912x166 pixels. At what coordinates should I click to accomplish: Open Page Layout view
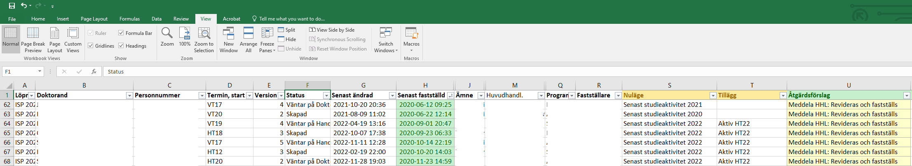pyautogui.click(x=54, y=40)
